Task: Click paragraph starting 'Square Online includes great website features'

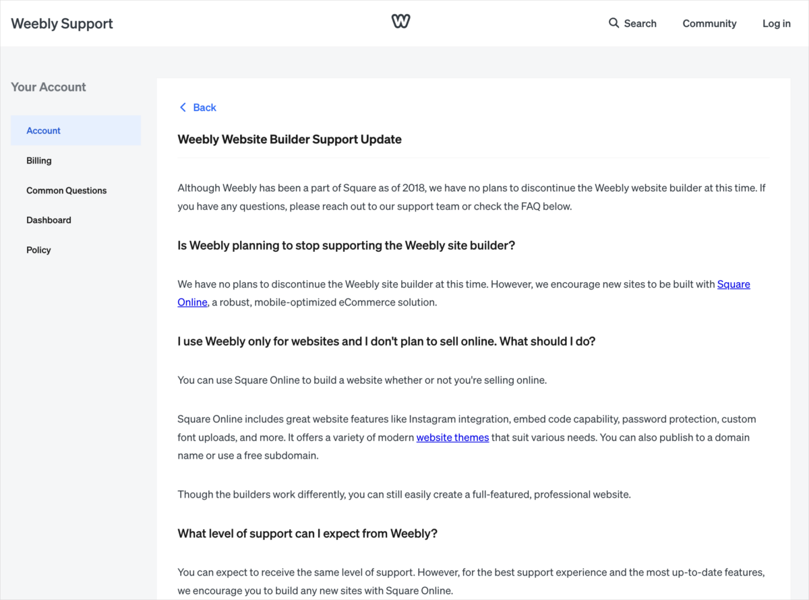Action: pos(467,437)
